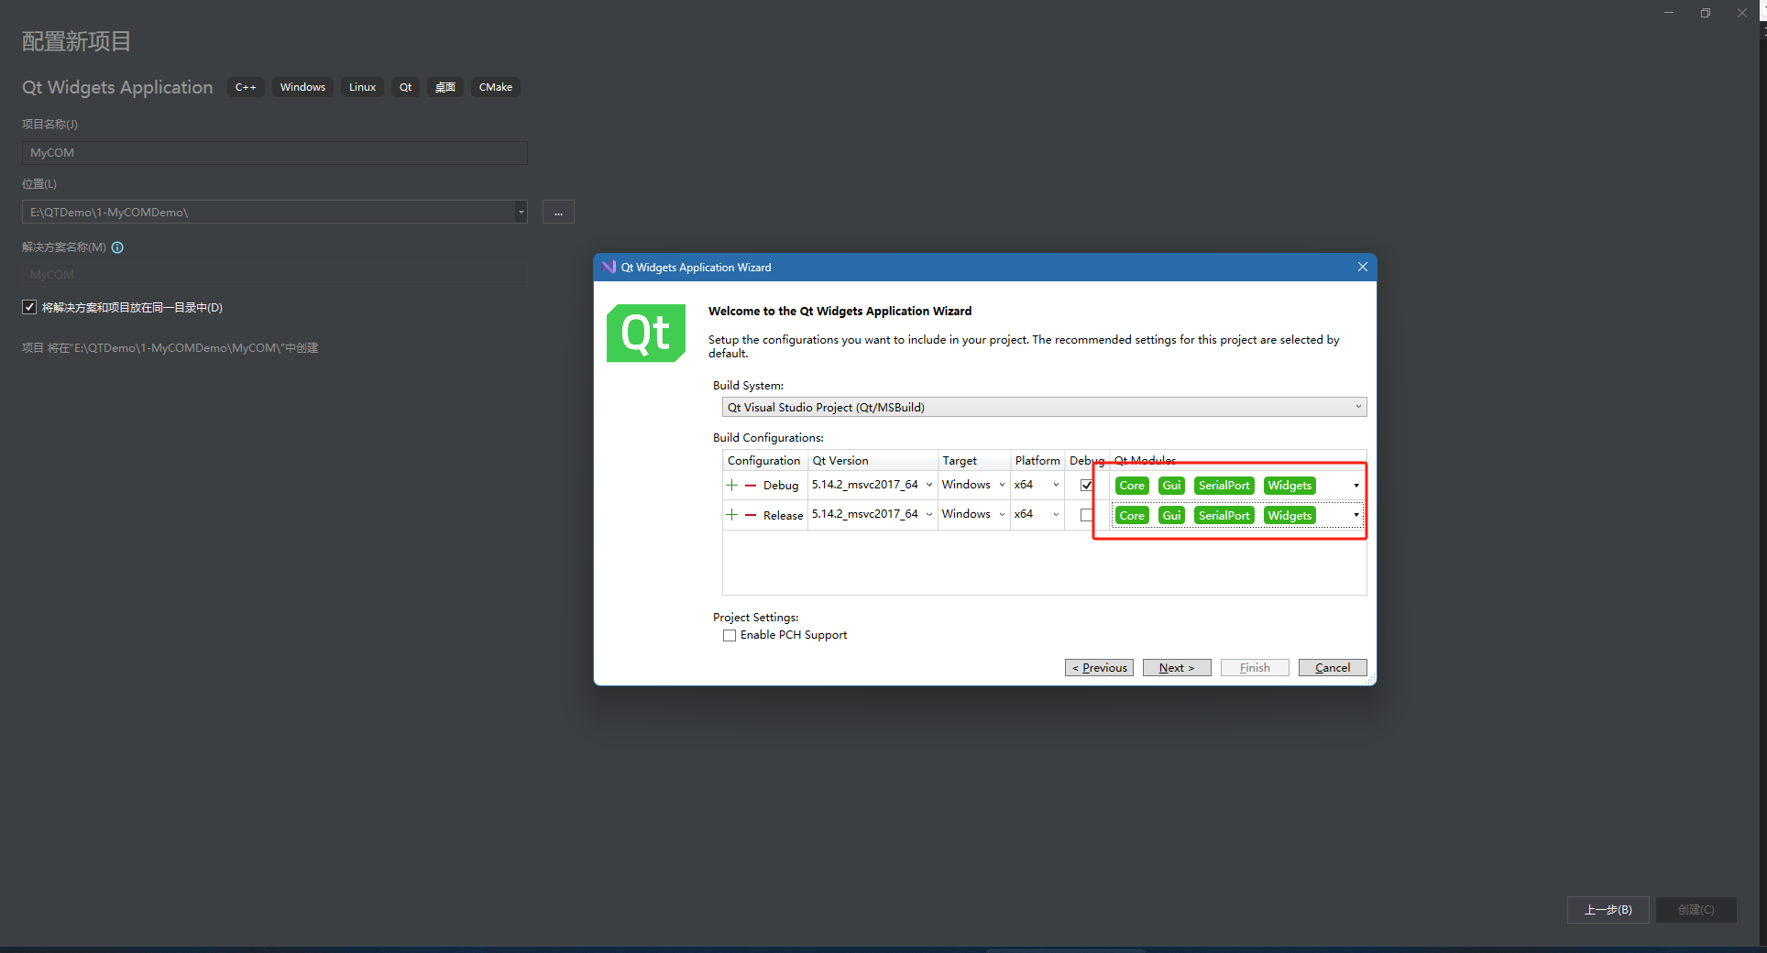Click the Configuration column header
This screenshot has width=1767, height=953.
[x=764, y=460]
